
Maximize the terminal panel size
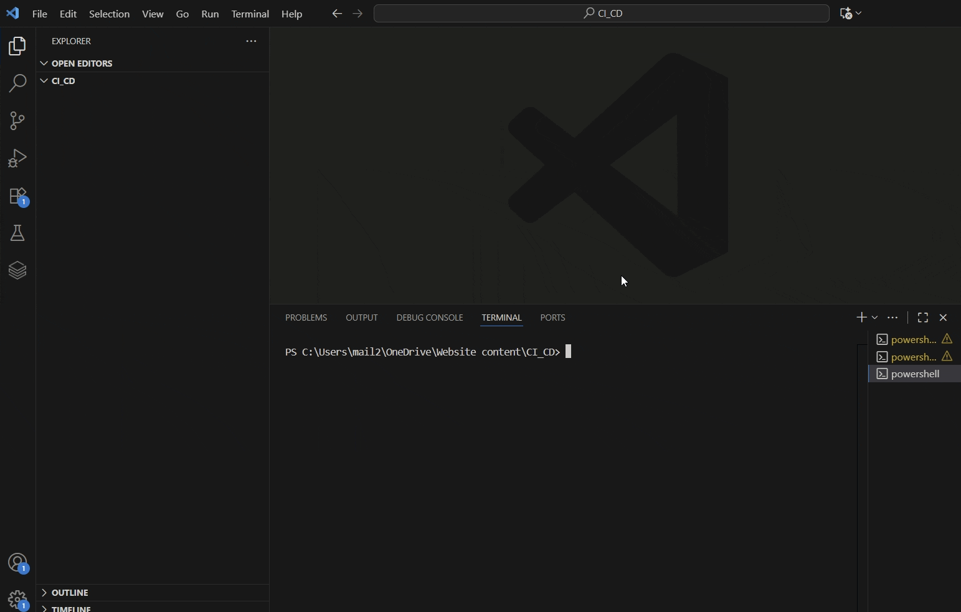pyautogui.click(x=923, y=318)
